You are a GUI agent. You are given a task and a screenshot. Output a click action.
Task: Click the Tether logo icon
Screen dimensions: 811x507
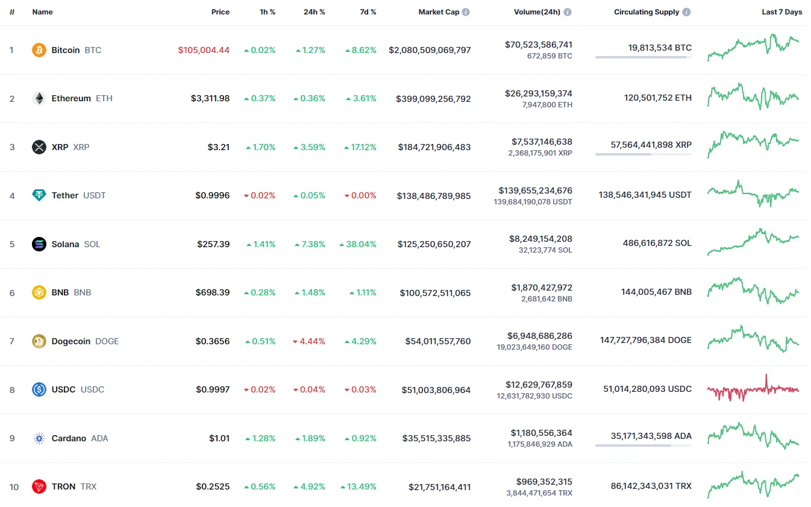(39, 195)
